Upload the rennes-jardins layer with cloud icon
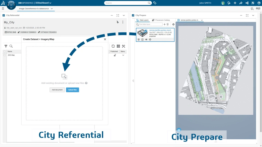This screenshot has height=147, width=262. point(150,40)
